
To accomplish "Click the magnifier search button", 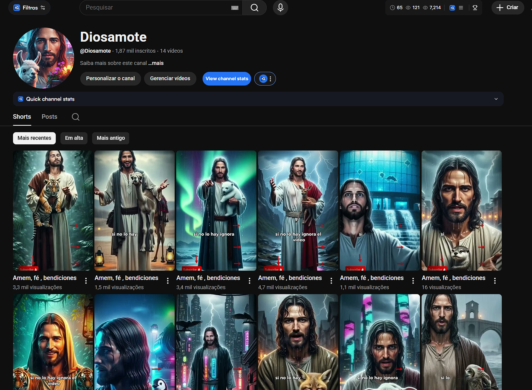I will tap(255, 8).
